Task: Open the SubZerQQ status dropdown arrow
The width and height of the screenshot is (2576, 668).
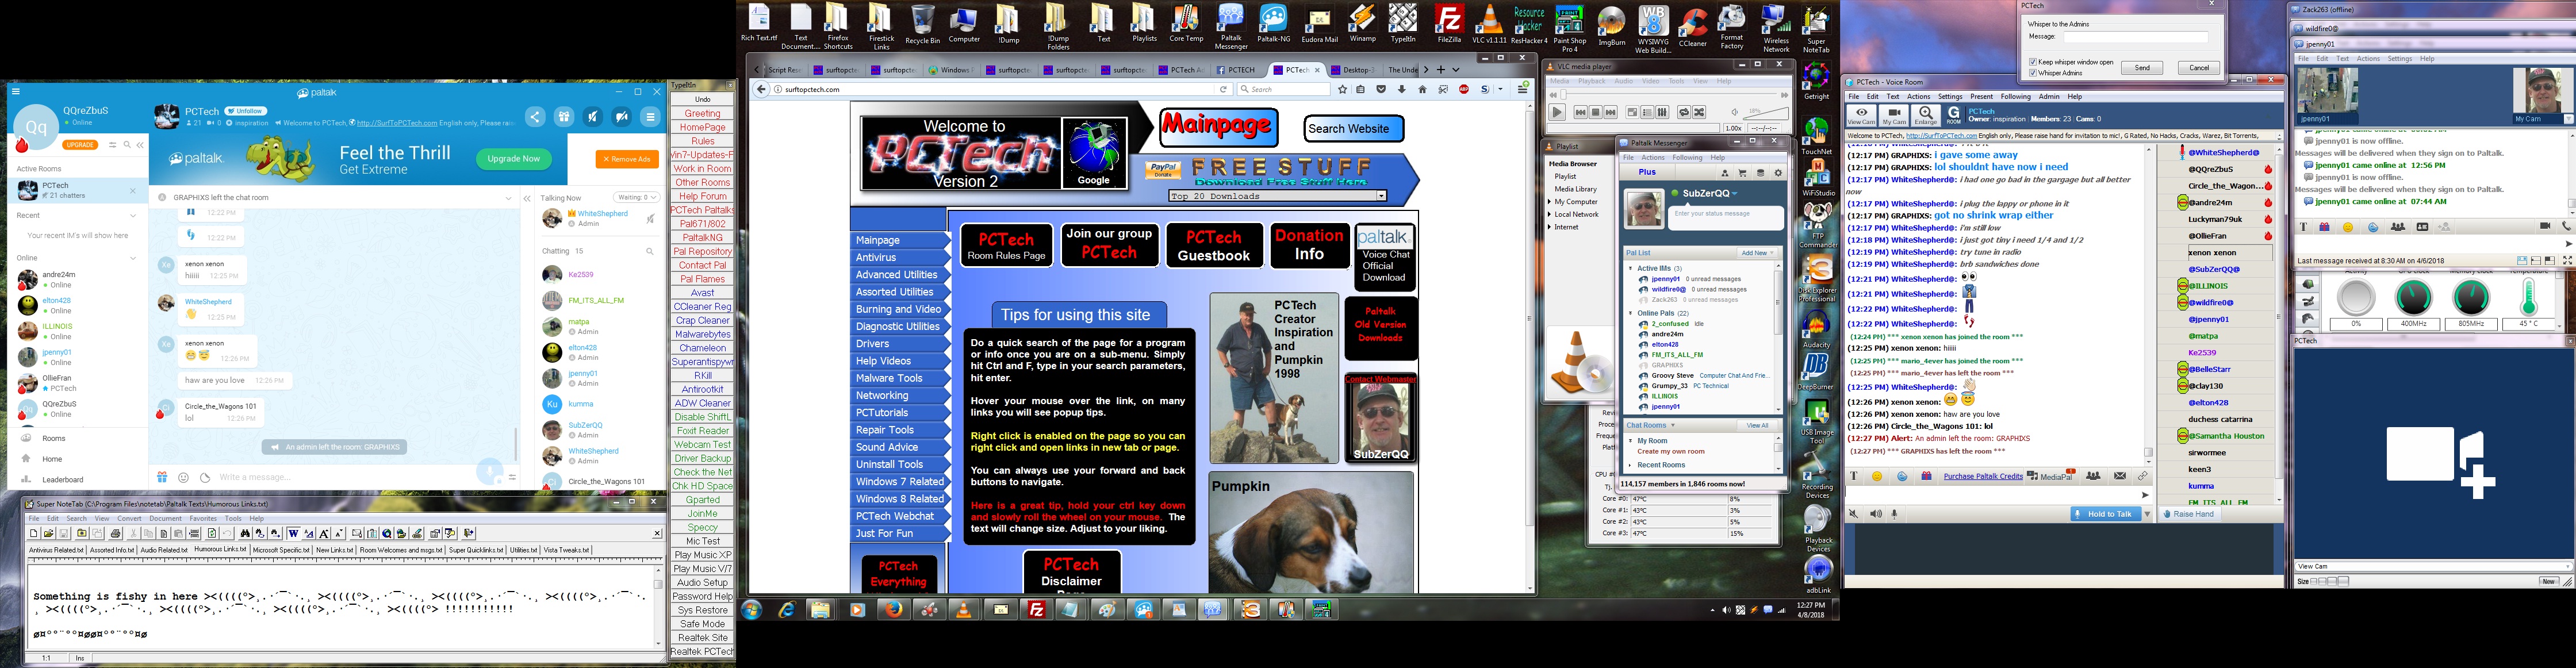Action: coord(1735,194)
